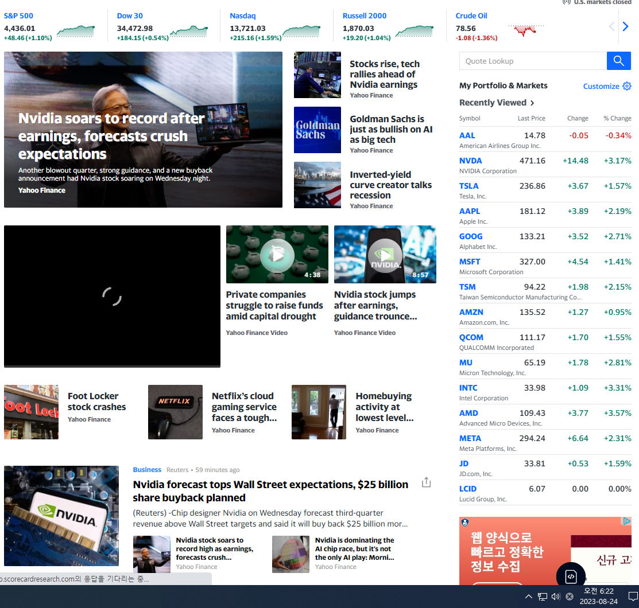Open the Crude Oil quote link
Image resolution: width=639 pixels, height=608 pixels.
(471, 16)
